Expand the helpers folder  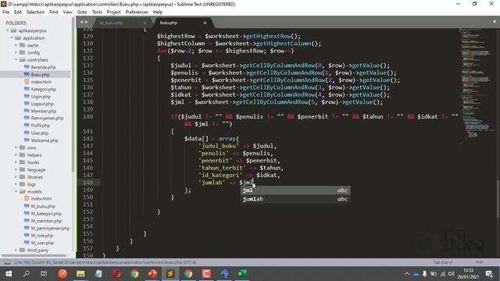point(16,155)
